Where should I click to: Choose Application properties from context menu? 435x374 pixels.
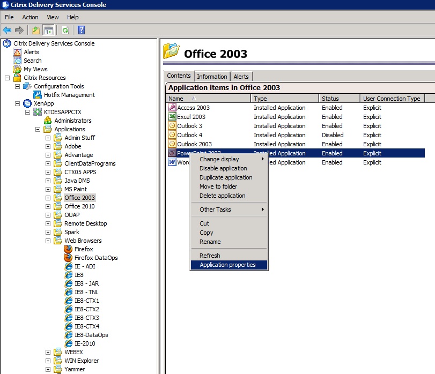tap(227, 265)
